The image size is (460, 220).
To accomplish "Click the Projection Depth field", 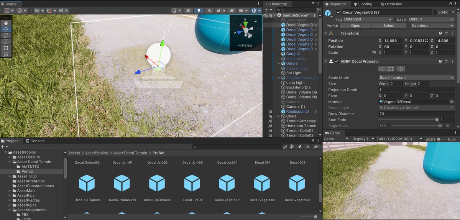I will pyautogui.click(x=416, y=90).
